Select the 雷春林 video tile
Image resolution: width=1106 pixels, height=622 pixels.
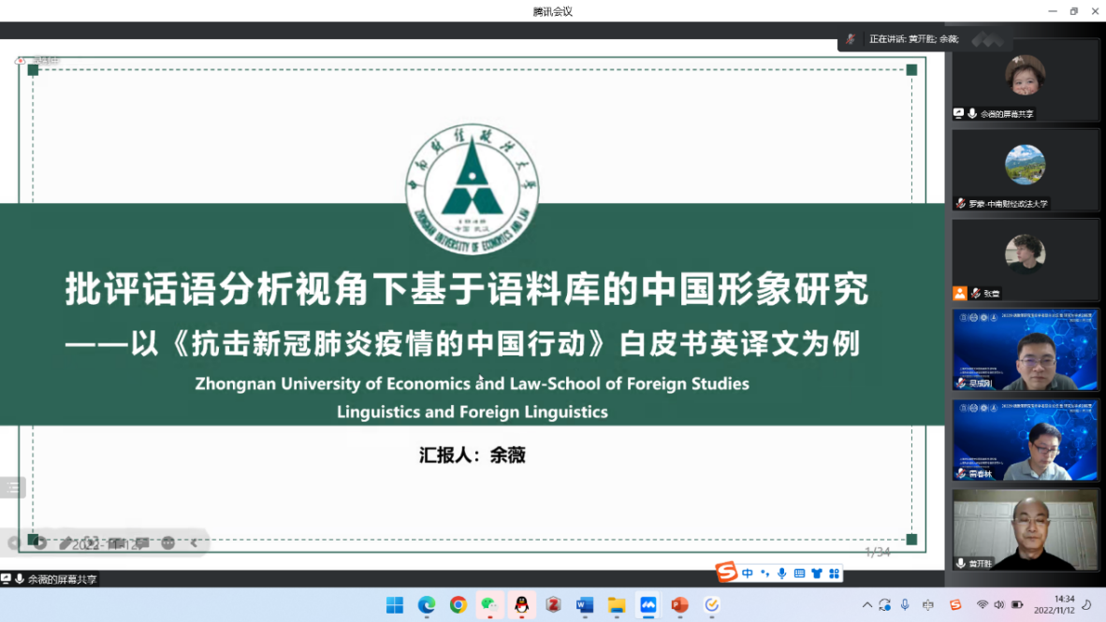tap(1026, 441)
